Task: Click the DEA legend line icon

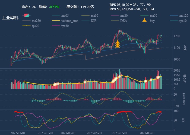Action: [115, 21]
